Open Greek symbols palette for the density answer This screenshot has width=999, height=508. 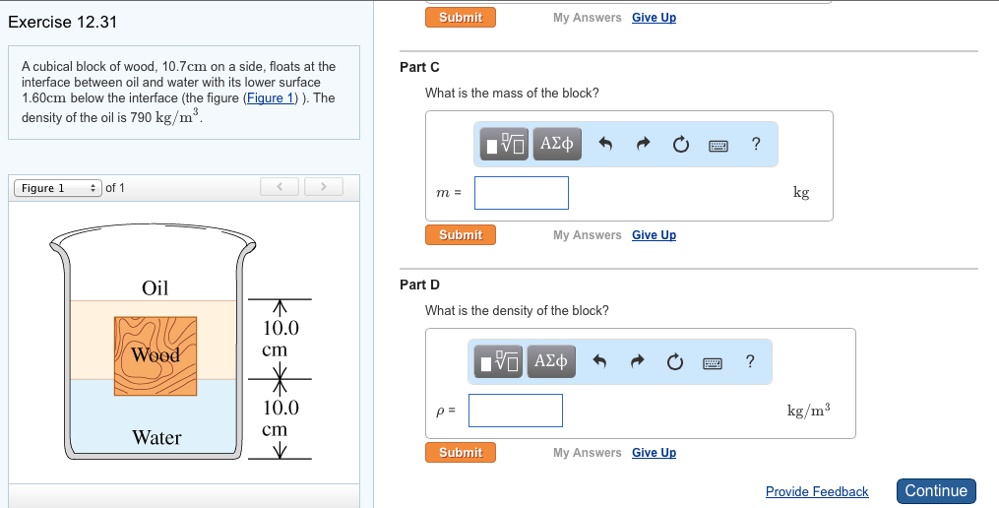pyautogui.click(x=551, y=362)
